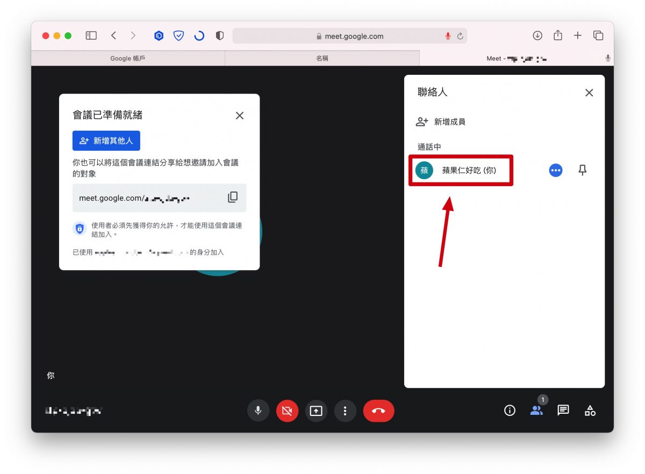The image size is (645, 474).
Task: Click the Safari share icon
Action: click(558, 35)
